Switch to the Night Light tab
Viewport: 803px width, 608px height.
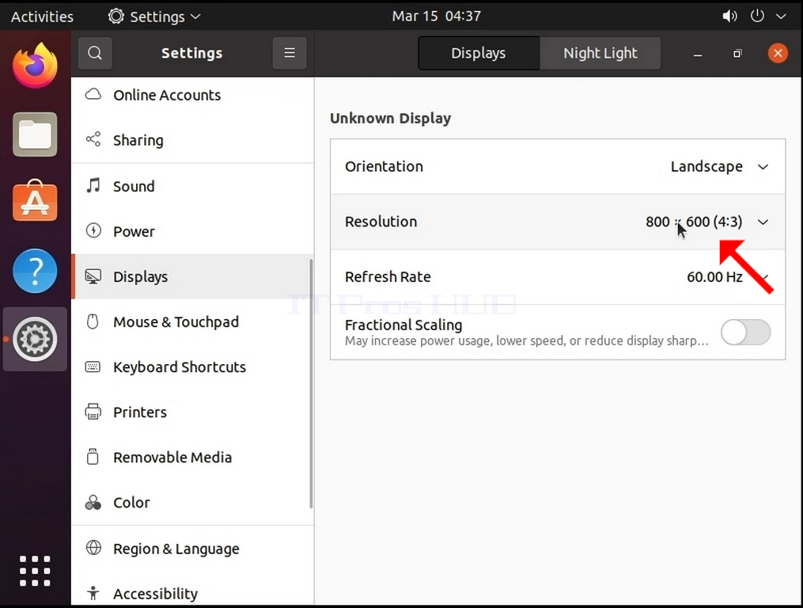(x=600, y=53)
